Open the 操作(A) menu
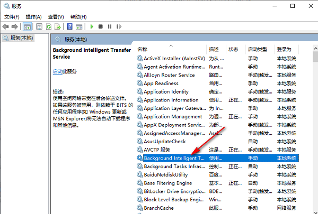Viewport: 318px width, 214px height. coord(34,17)
